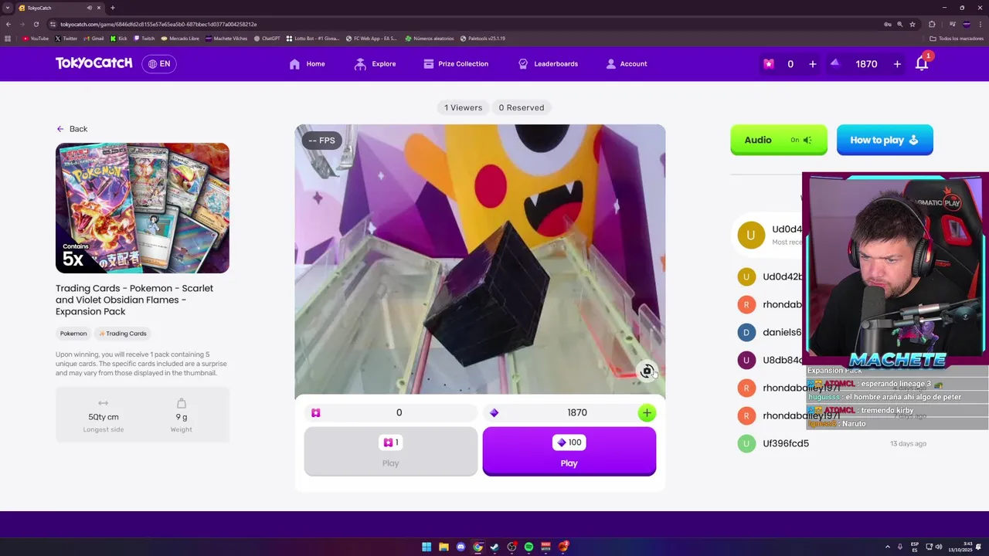Click the Pokemon tag
The image size is (989, 556).
click(73, 334)
